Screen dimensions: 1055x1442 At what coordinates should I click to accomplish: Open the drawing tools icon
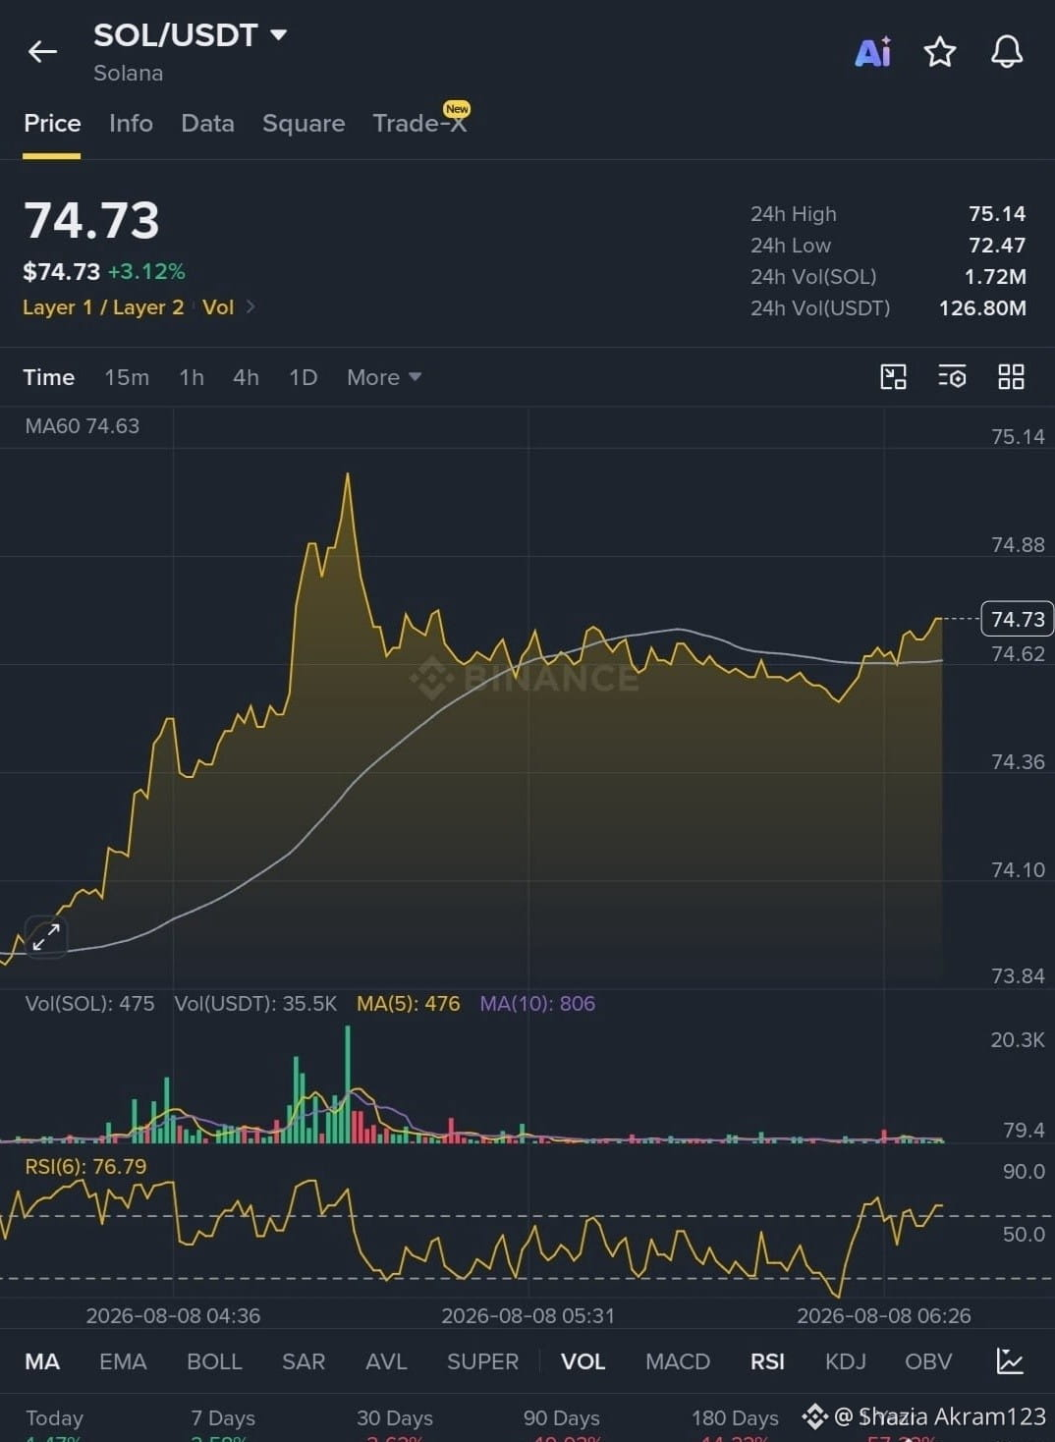point(893,377)
